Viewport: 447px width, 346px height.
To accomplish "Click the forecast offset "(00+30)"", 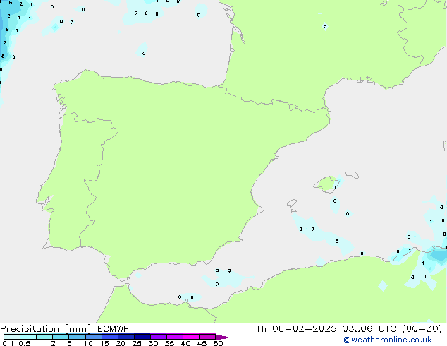I will click(422, 329).
